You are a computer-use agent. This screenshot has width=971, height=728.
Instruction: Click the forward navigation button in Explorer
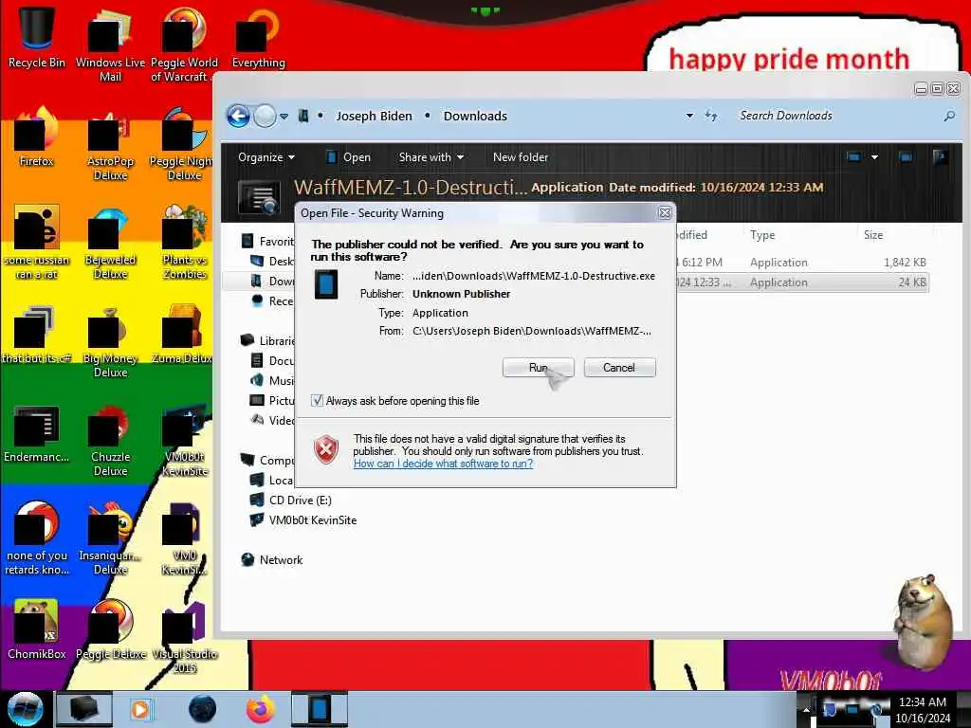point(266,116)
